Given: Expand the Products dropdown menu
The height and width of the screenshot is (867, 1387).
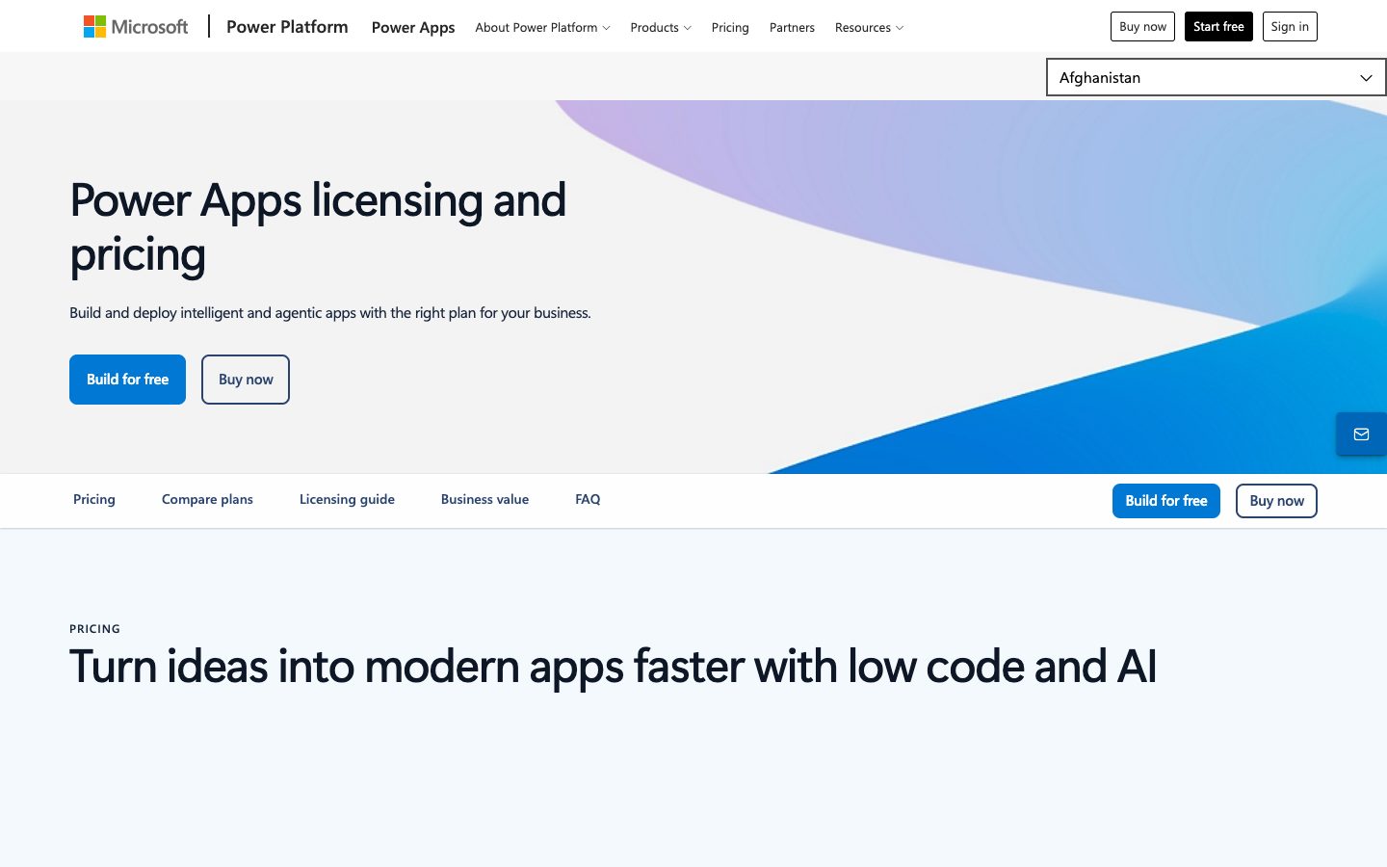Looking at the screenshot, I should (661, 27).
